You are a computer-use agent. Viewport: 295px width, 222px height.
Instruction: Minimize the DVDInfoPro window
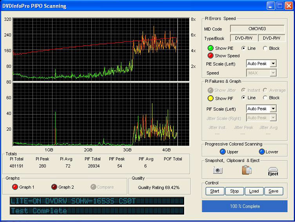pyautogui.click(x=271, y=5)
